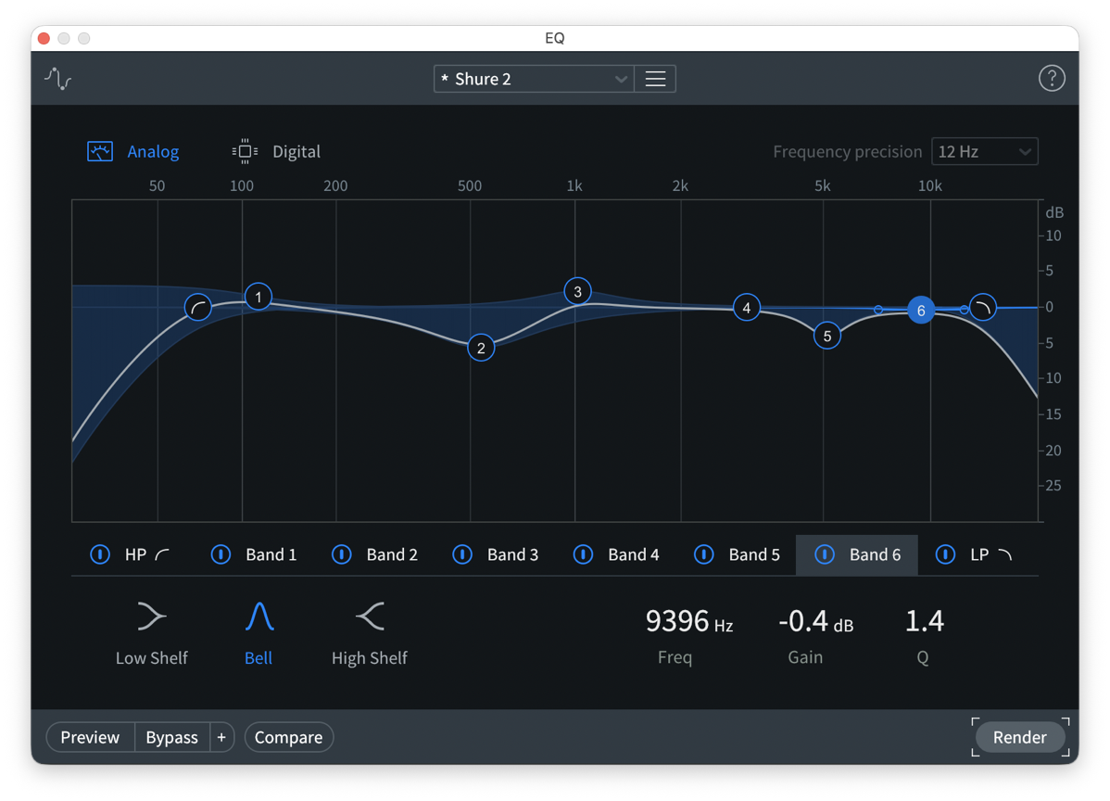Open the Frequency precision dropdown
This screenshot has height=801, width=1110.
click(x=984, y=151)
